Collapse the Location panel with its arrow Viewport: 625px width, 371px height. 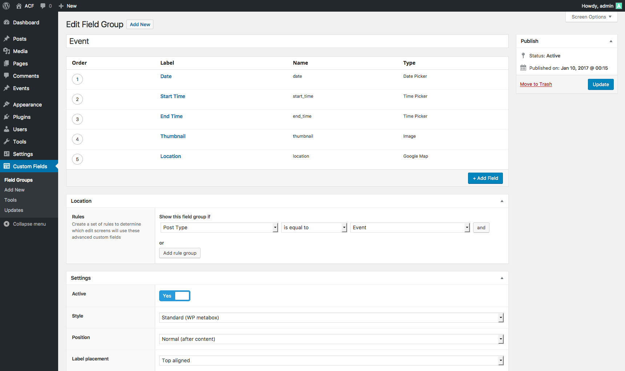(x=502, y=201)
